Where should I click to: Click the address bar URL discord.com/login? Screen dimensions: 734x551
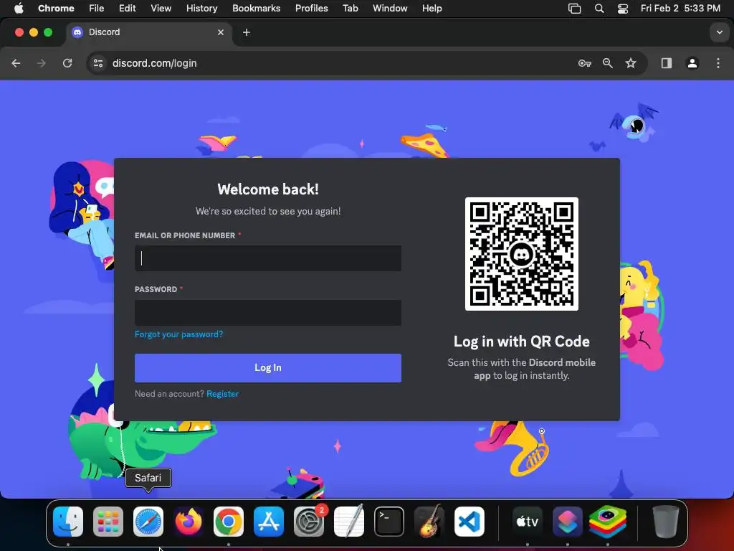click(x=155, y=63)
